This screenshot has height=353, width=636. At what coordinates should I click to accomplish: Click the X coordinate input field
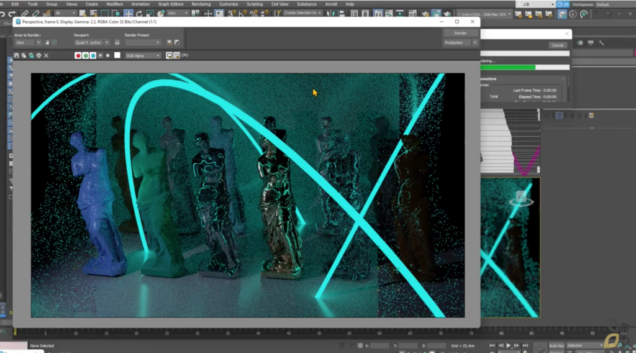pyautogui.click(x=379, y=346)
